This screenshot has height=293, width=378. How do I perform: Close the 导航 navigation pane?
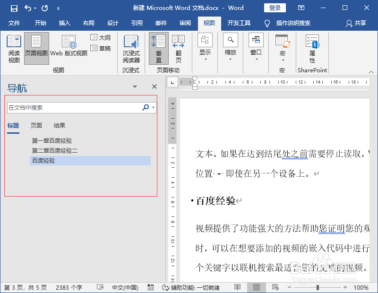155,86
